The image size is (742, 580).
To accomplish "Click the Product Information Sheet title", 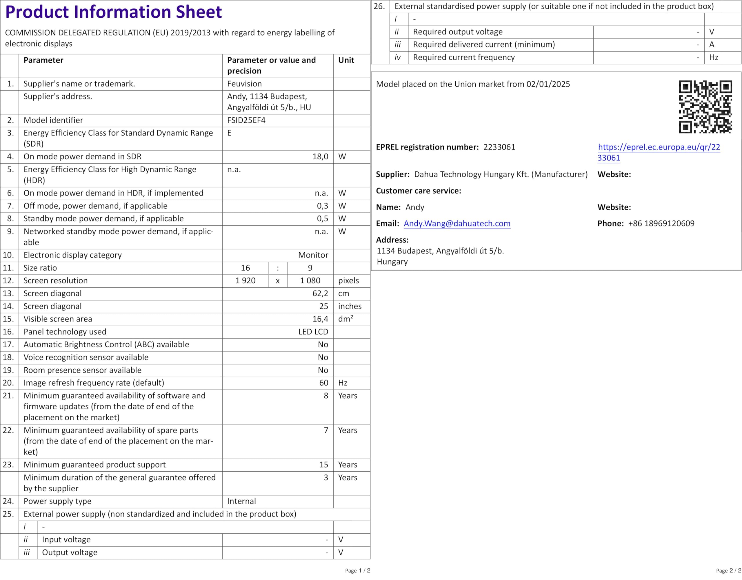I will [x=114, y=12].
